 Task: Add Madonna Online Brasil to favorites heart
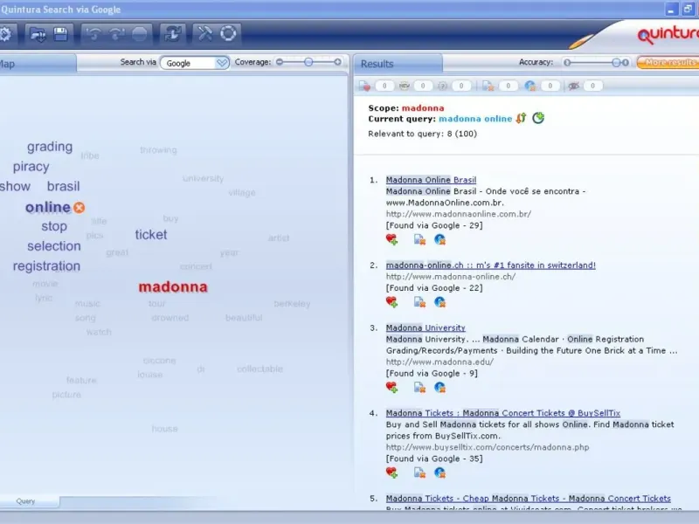pos(391,238)
